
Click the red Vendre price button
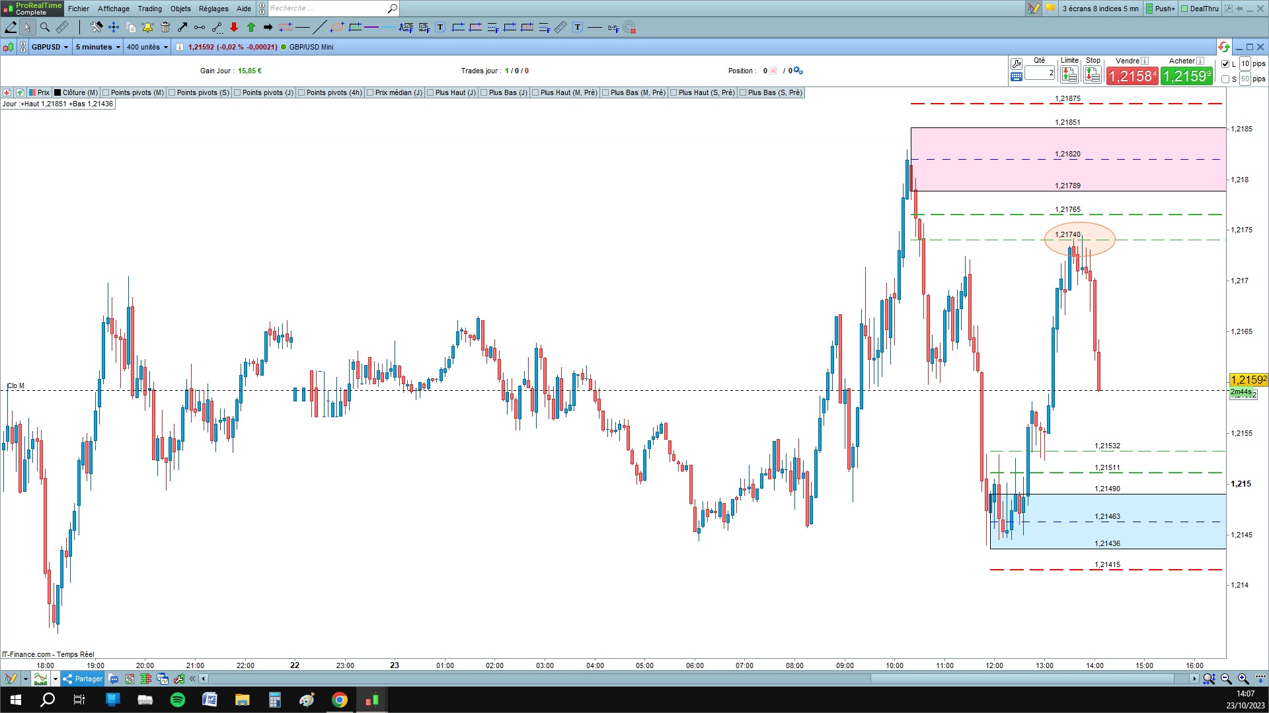pos(1132,76)
